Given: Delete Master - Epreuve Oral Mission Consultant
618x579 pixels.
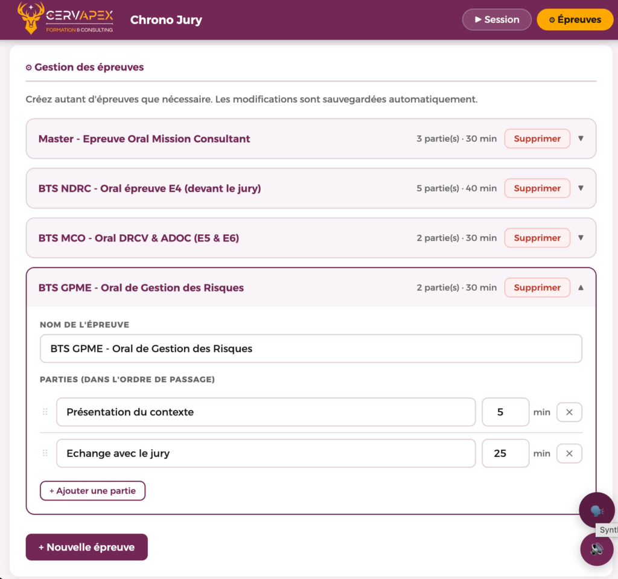Looking at the screenshot, I should coord(537,139).
